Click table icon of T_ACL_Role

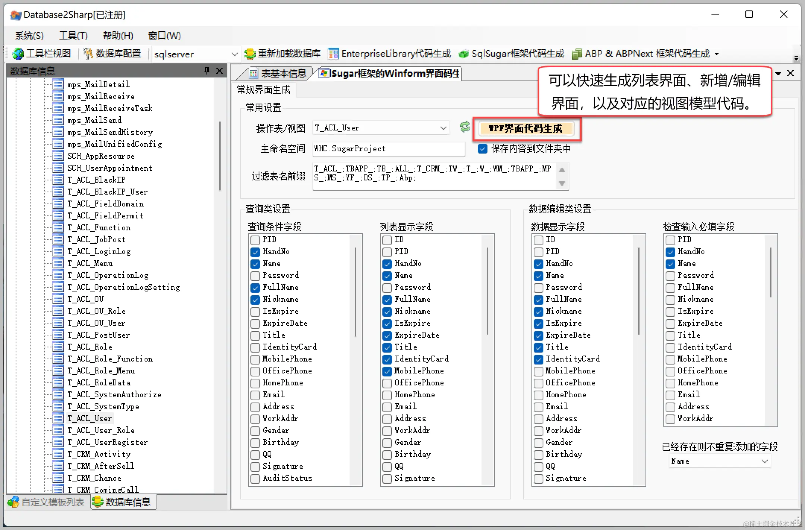coord(58,347)
